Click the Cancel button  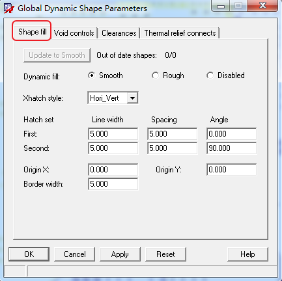(75, 254)
